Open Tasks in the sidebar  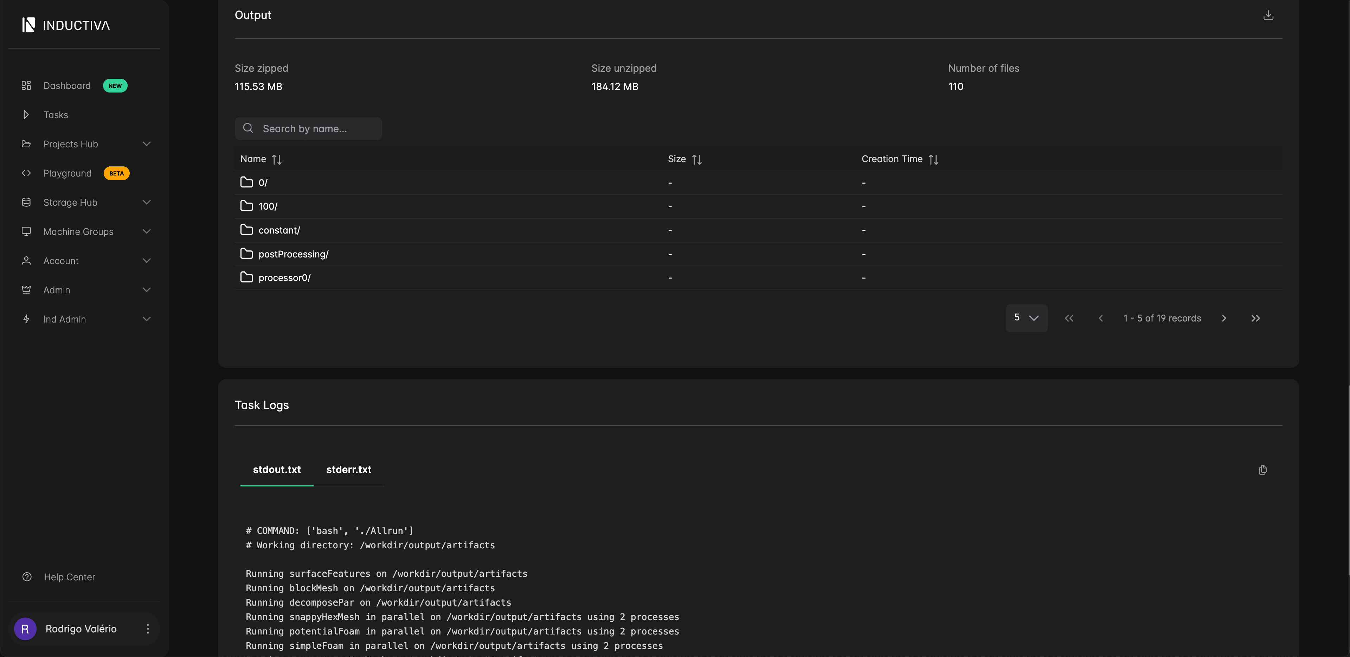[x=56, y=115]
